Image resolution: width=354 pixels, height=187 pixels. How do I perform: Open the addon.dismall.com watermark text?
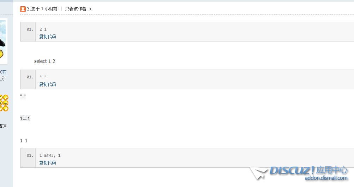(x=326, y=178)
